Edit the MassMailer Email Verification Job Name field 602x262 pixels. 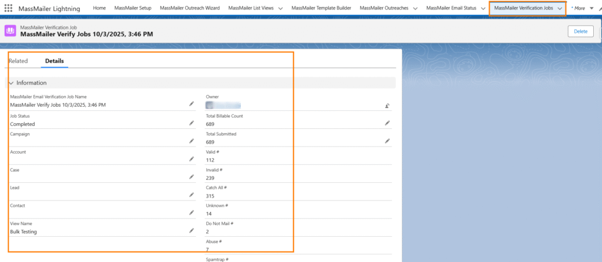[x=191, y=104]
